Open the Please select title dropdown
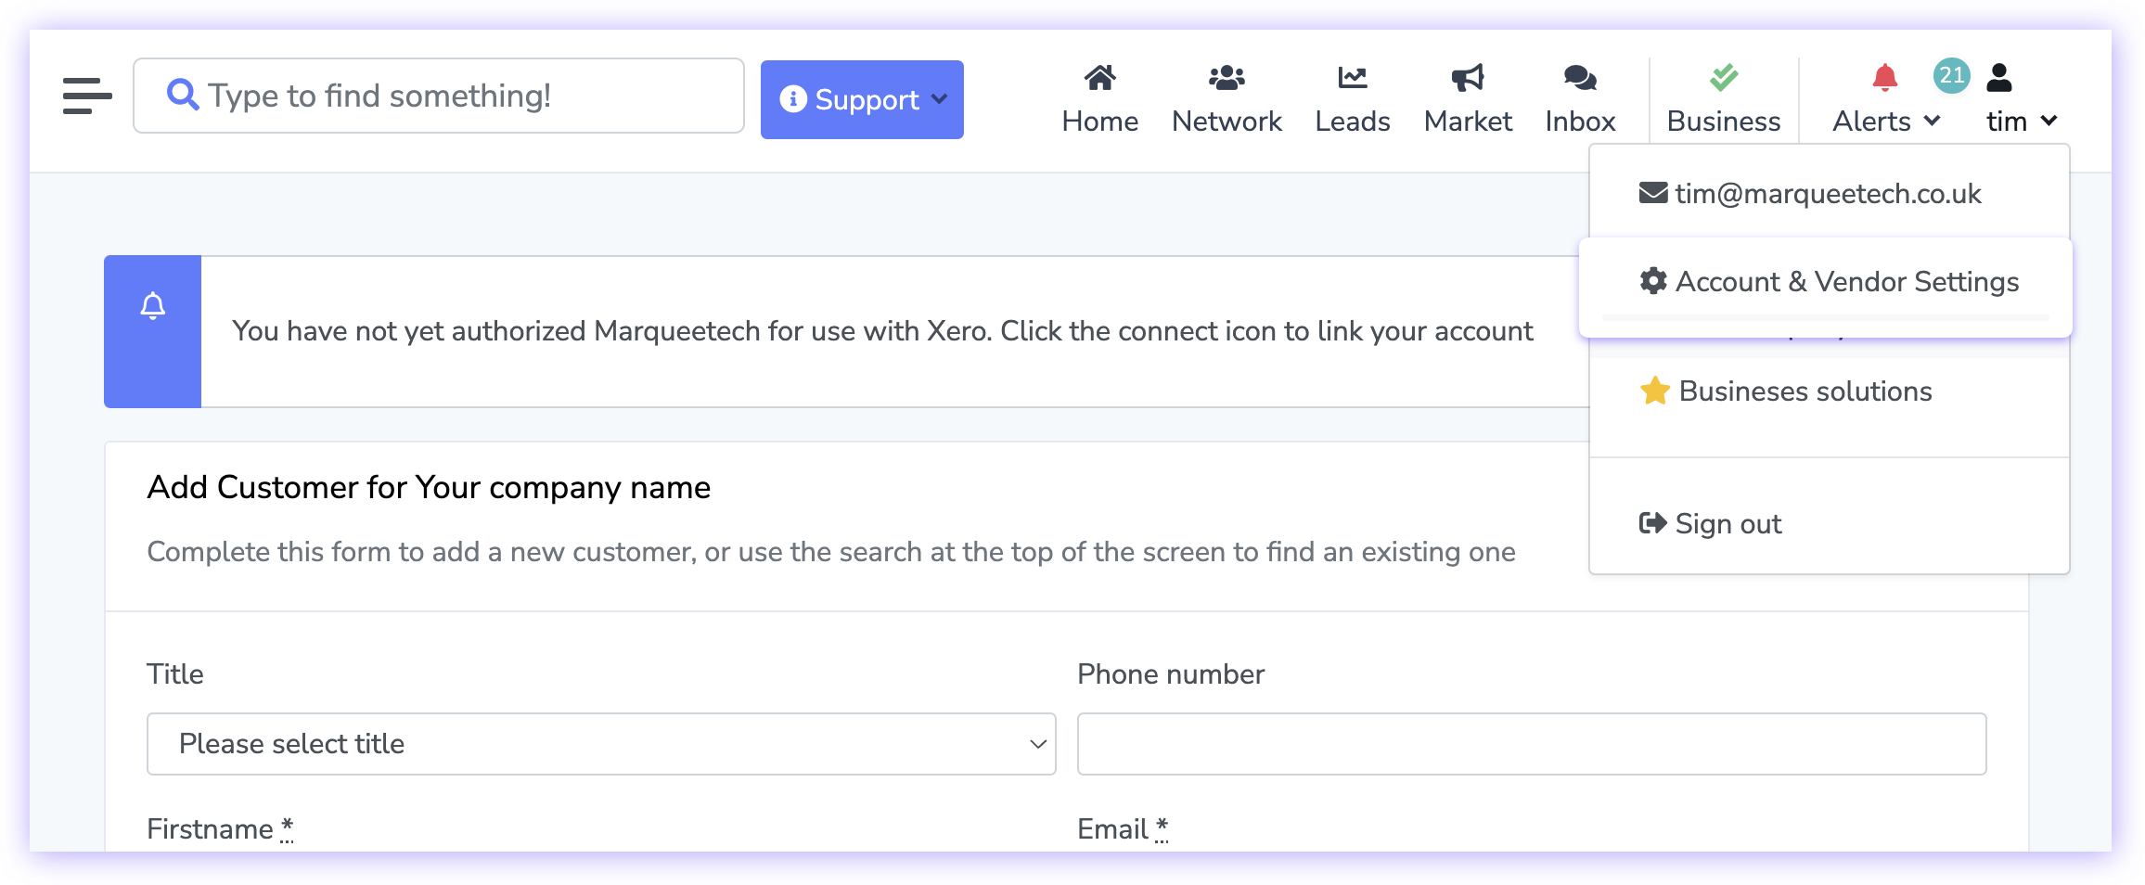This screenshot has width=2145, height=885. click(600, 744)
